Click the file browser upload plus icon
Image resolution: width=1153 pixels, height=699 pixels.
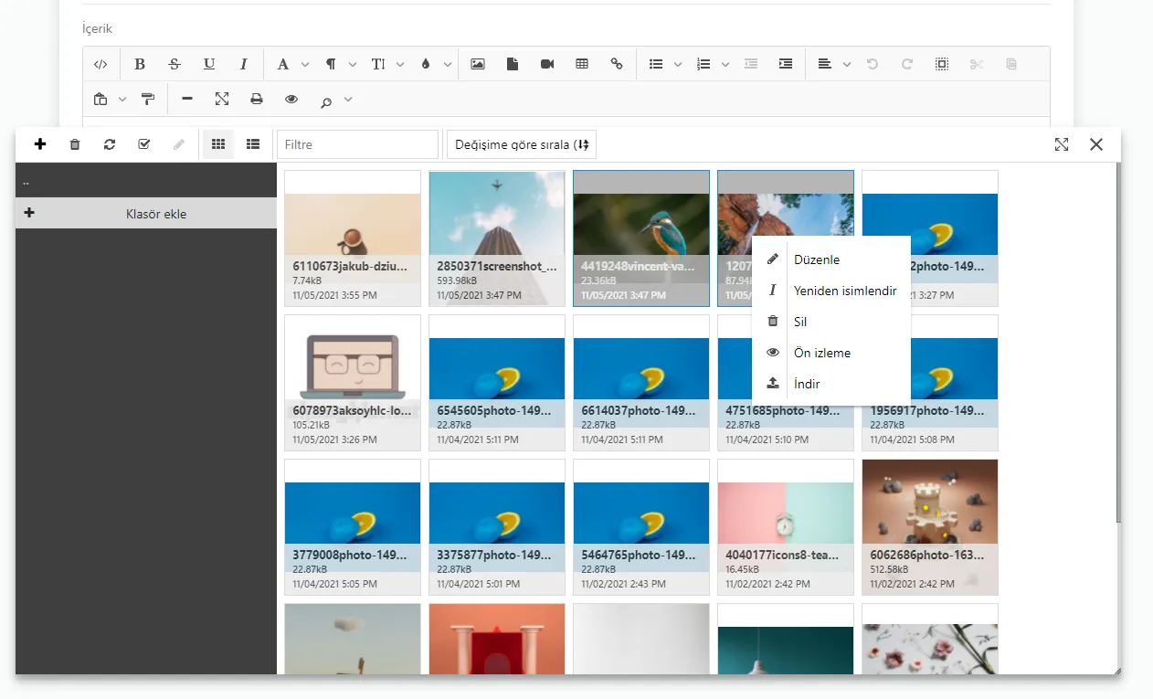coord(40,144)
